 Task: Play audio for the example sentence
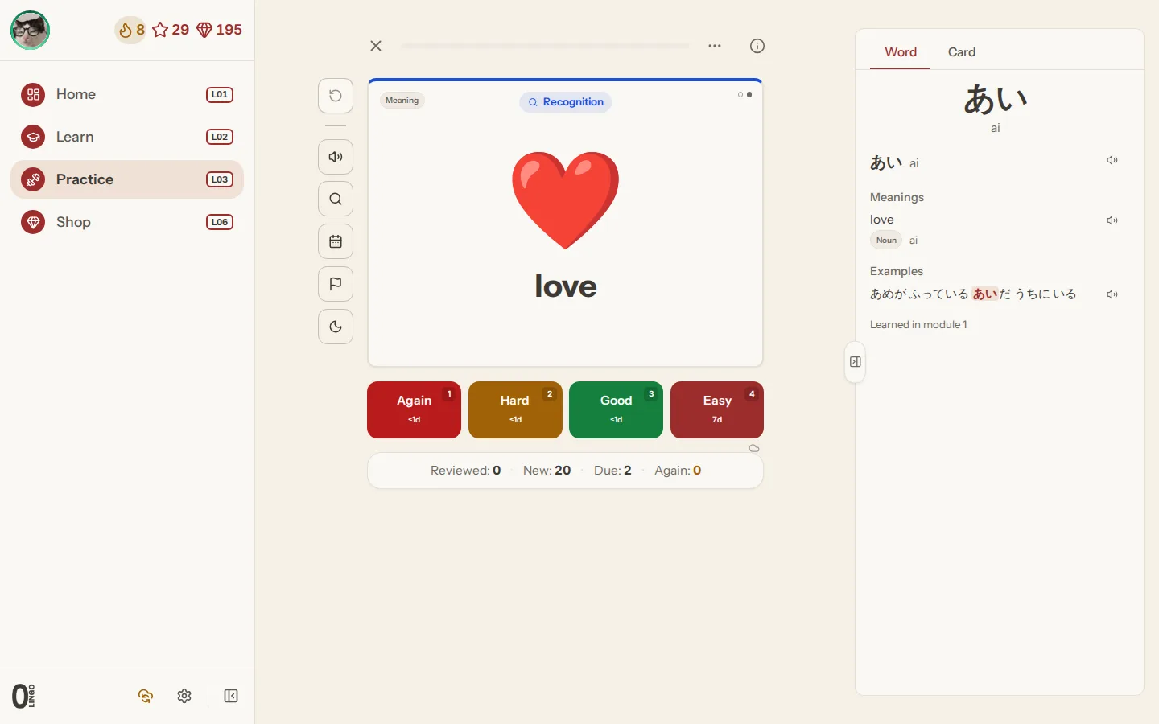[1112, 294]
